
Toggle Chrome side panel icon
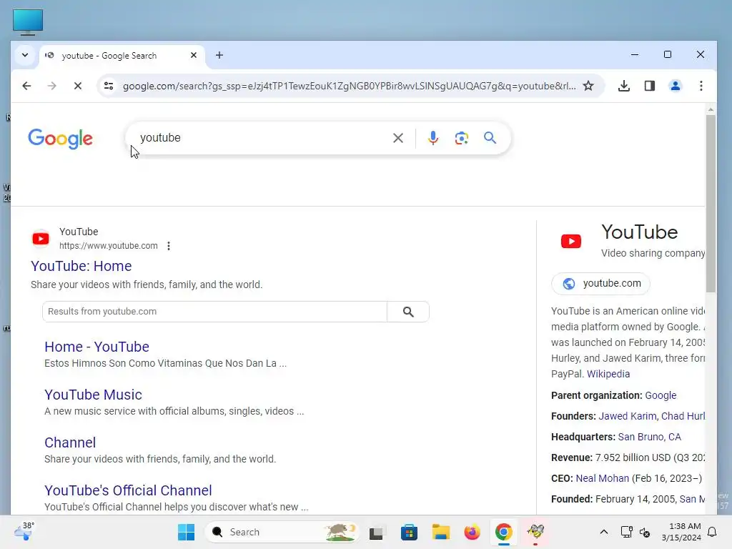[x=649, y=86]
